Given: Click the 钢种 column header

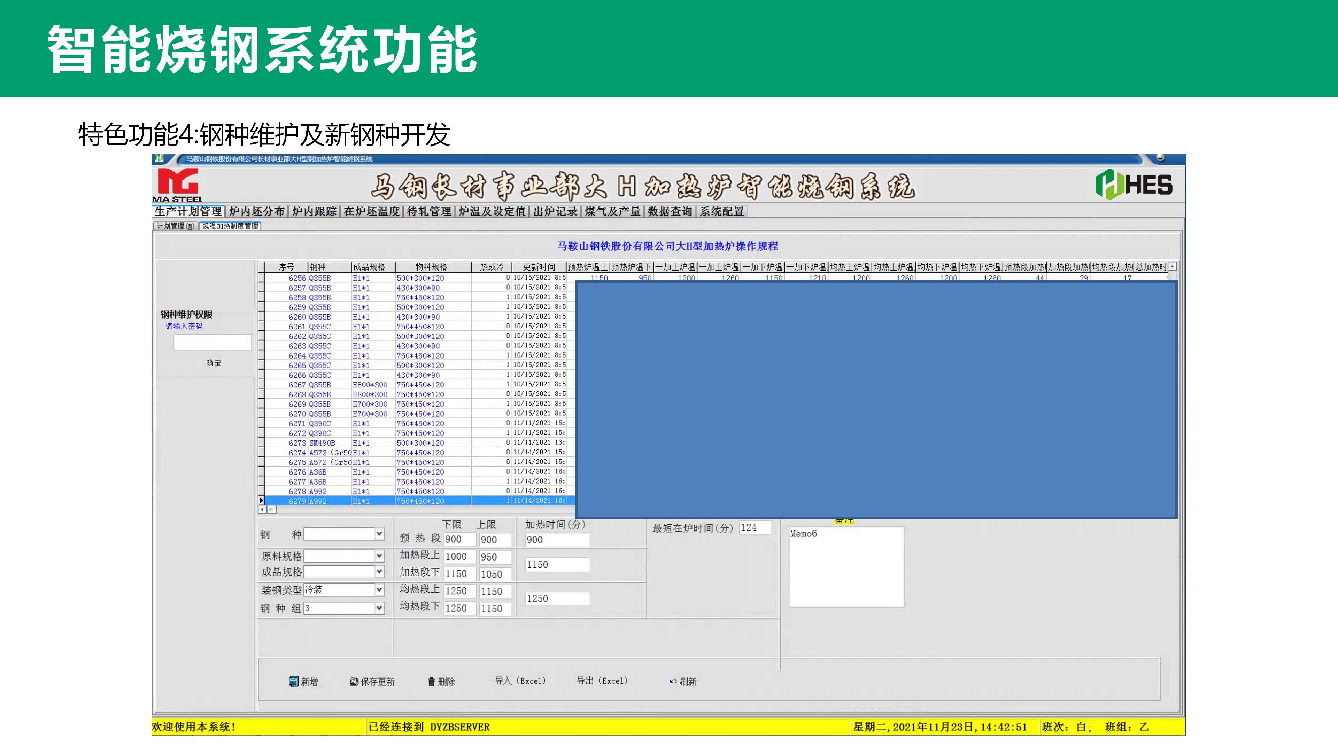Looking at the screenshot, I should 329,267.
